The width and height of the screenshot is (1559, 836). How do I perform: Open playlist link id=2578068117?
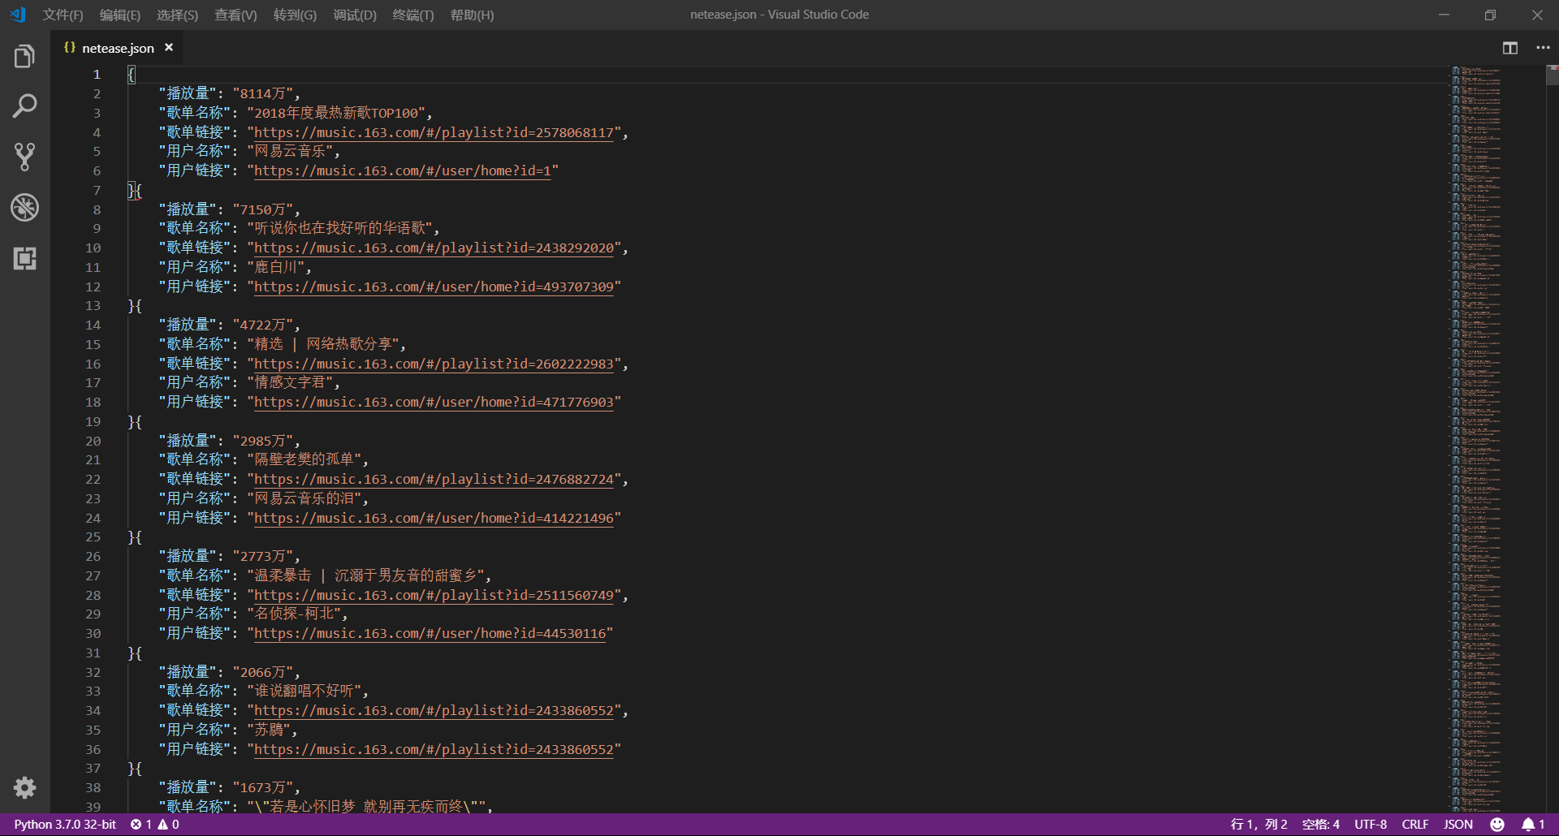pos(434,132)
